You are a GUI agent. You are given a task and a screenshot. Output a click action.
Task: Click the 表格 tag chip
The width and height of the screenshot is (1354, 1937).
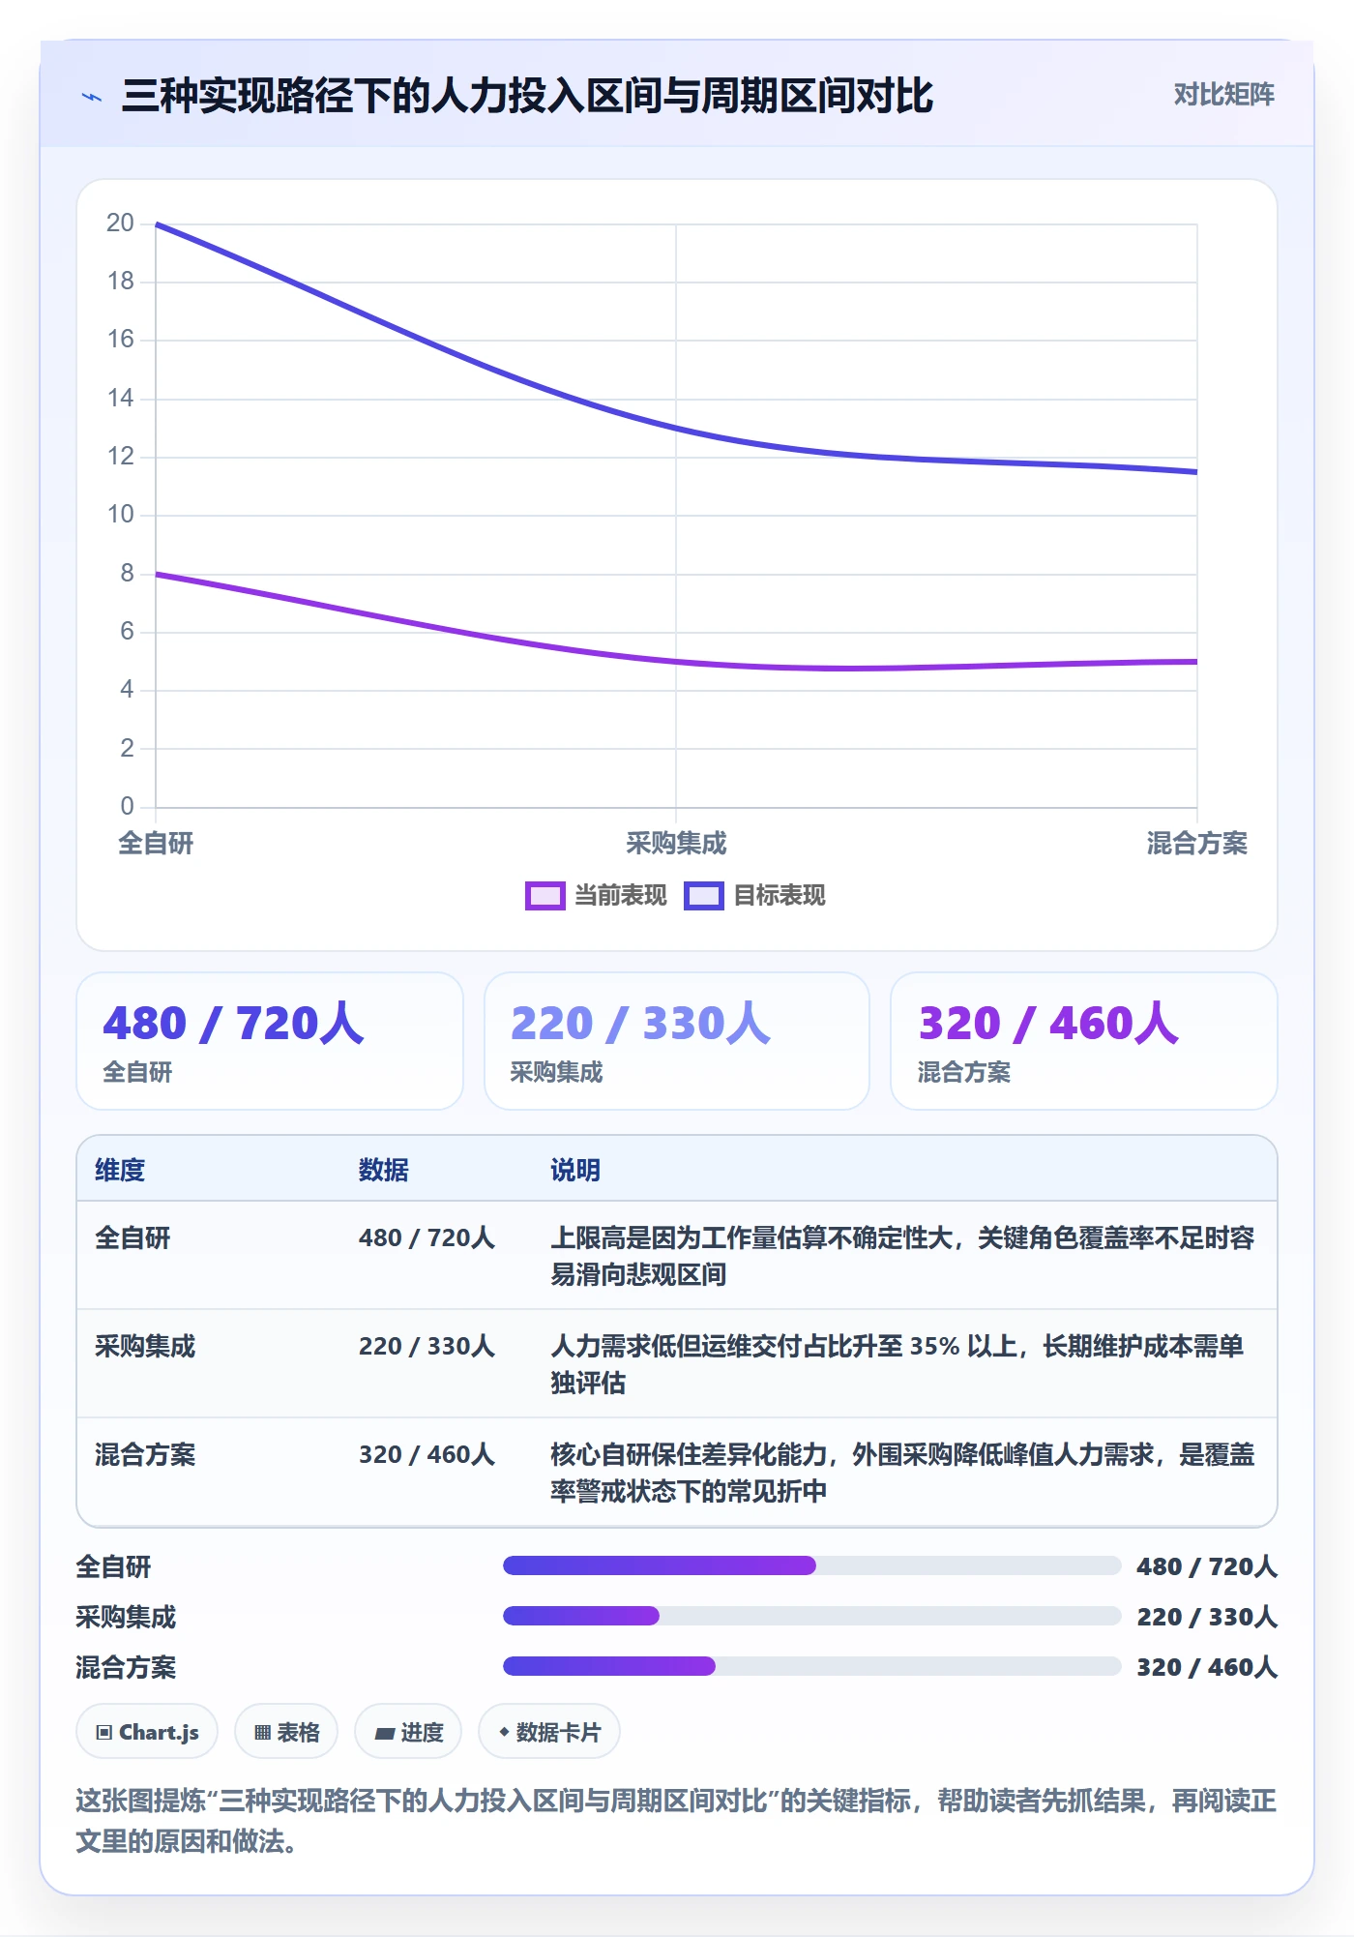click(286, 1732)
